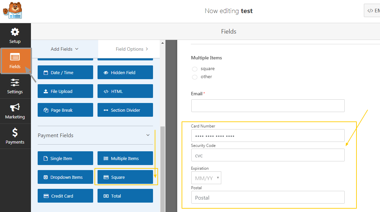Choose the other radio option
The height and width of the screenshot is (212, 380).
point(195,77)
